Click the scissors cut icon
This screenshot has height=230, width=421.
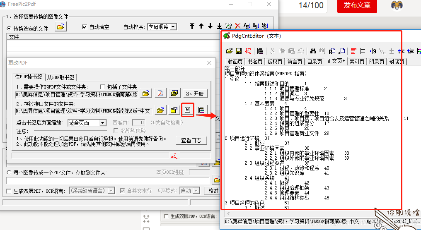click(x=273, y=51)
